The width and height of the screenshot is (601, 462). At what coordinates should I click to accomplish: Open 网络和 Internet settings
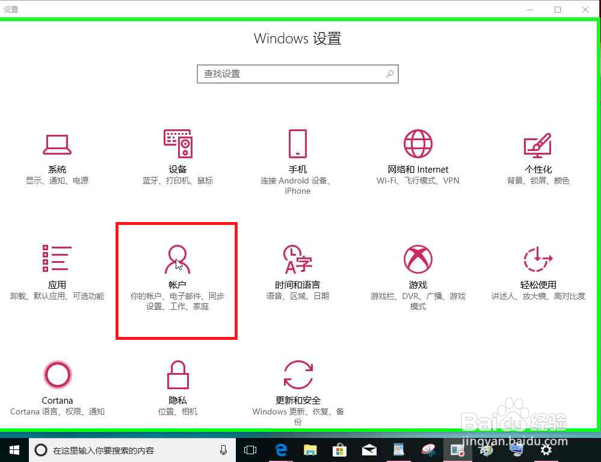(x=418, y=158)
